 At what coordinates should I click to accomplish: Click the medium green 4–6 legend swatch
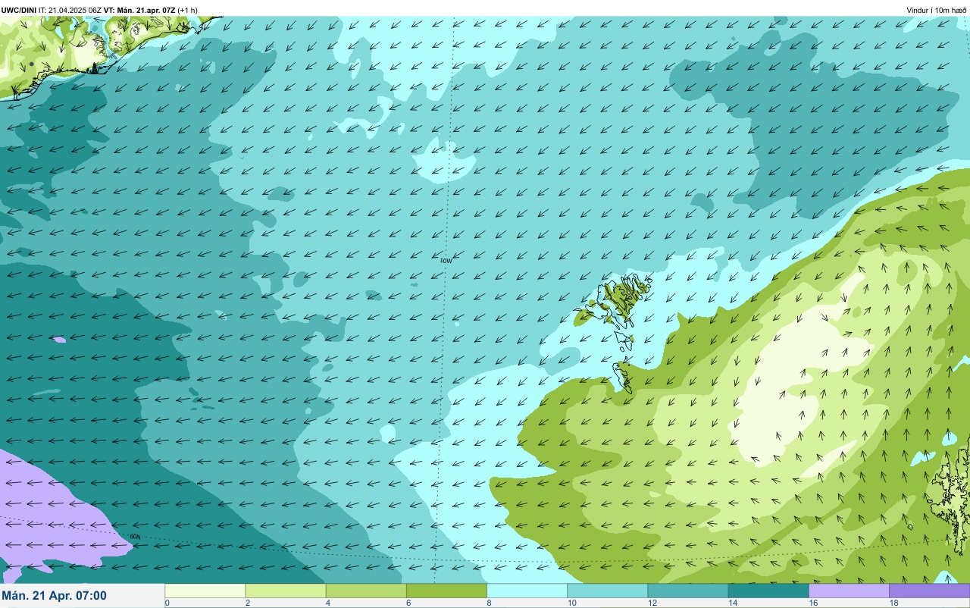366,591
